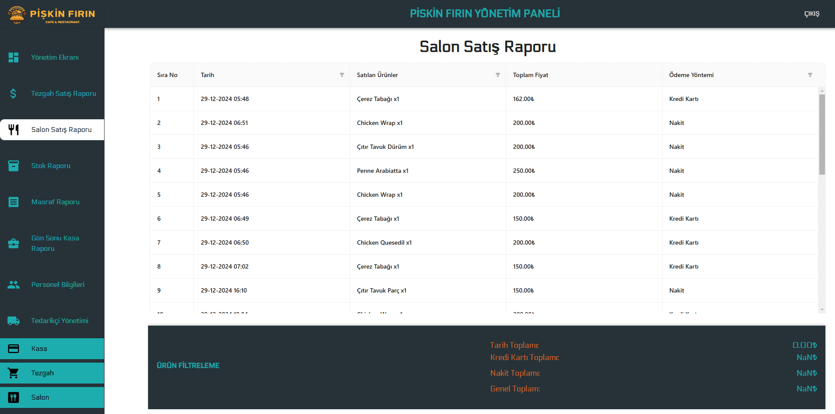Click the dollar icon for Tezgah Satış Raporu
This screenshot has height=414, width=835.
(x=14, y=94)
